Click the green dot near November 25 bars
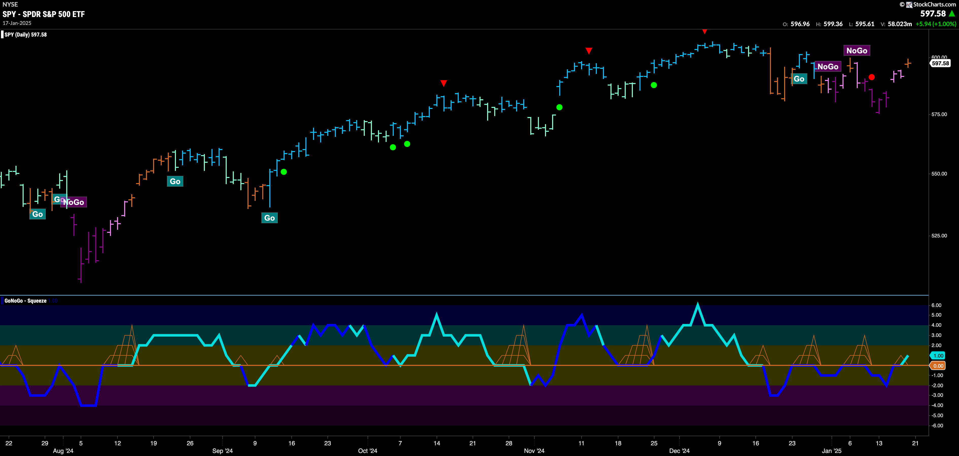 tap(654, 85)
